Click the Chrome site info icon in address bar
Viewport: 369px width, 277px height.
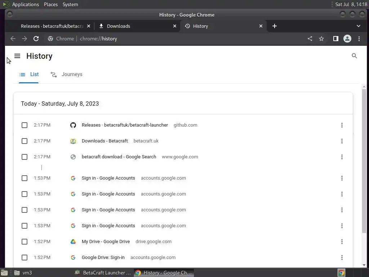(x=50, y=39)
